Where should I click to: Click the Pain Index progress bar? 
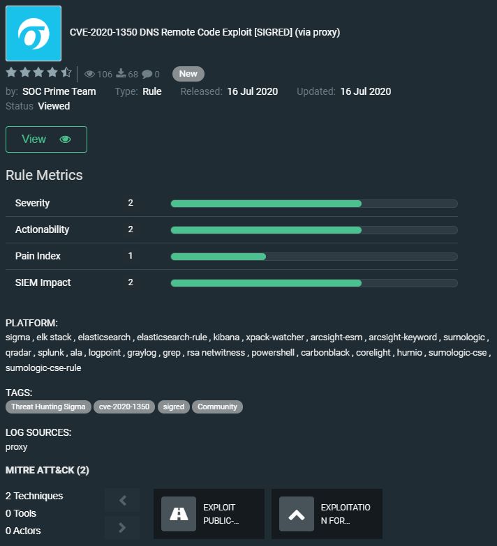pos(313,257)
